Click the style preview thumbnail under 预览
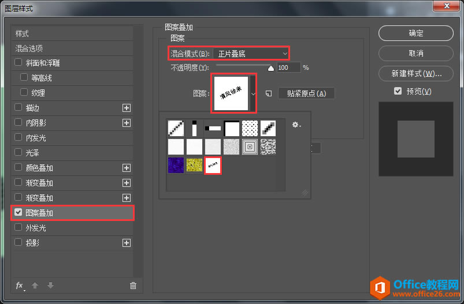Screen dimensions: 464x304 416,139
